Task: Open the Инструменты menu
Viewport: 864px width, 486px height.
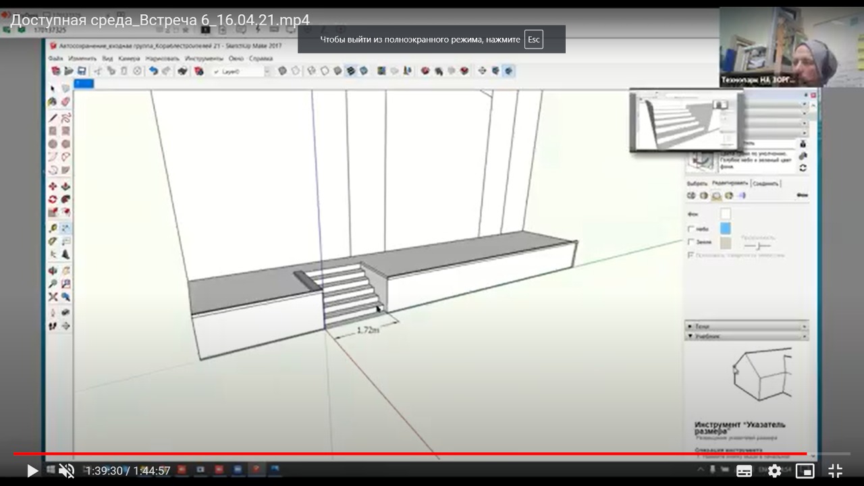Action: [x=205, y=59]
